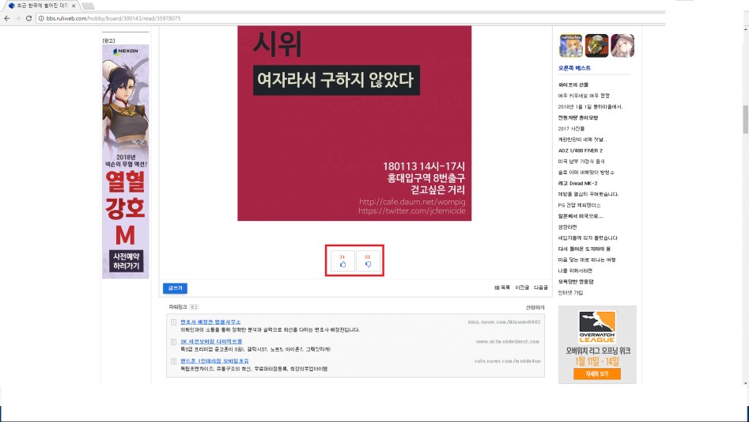This screenshot has height=422, width=749.
Task: Reload the page with the refresh icon
Action: 28,18
